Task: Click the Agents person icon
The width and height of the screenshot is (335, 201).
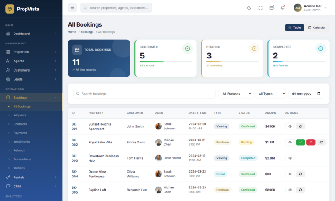Action: click(8, 61)
